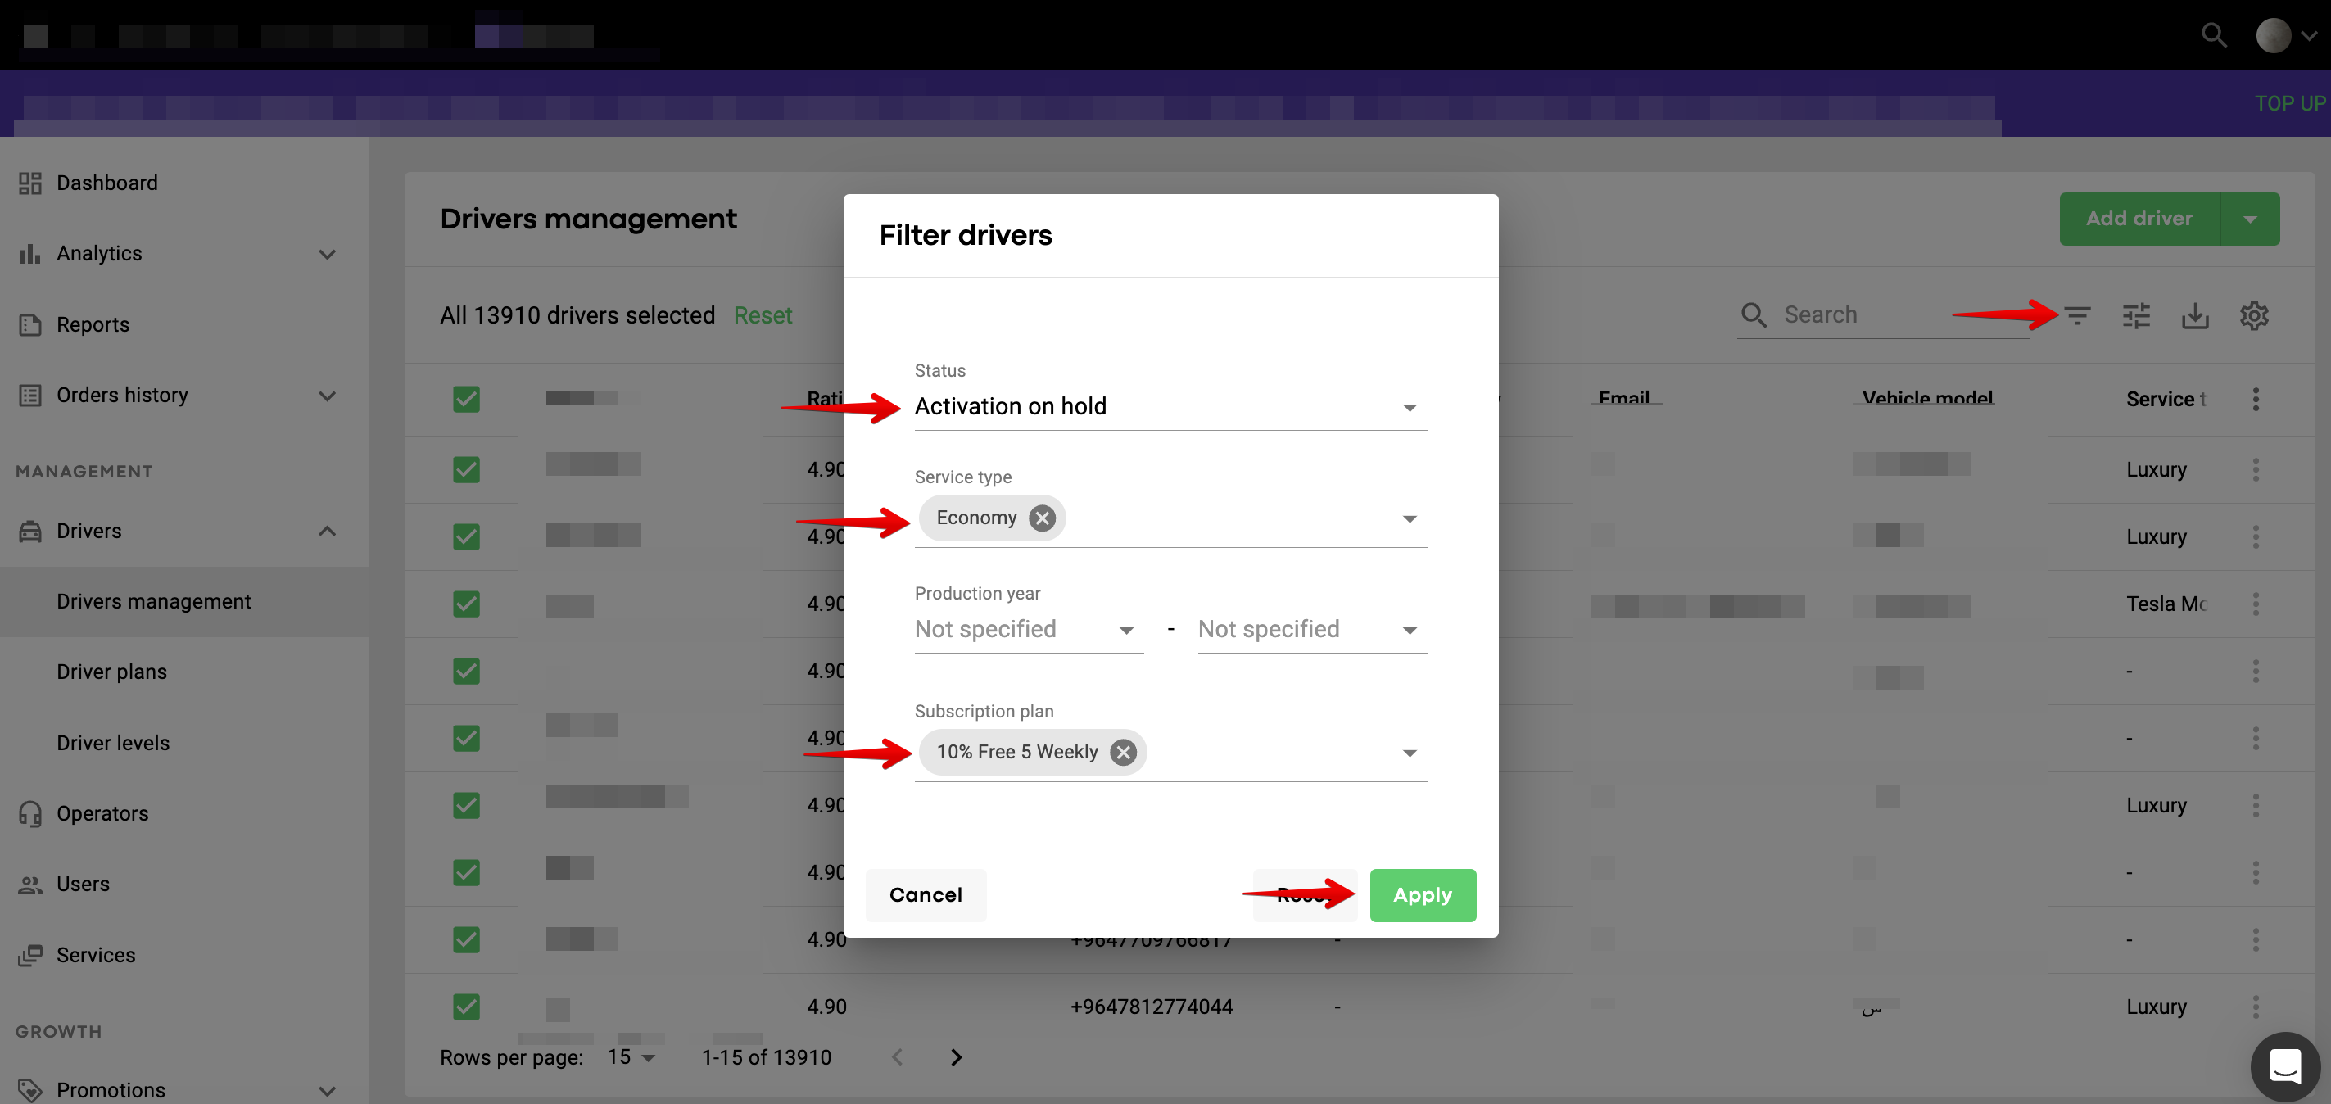Open table settings gear icon
Image resolution: width=2331 pixels, height=1104 pixels.
pos(2253,316)
